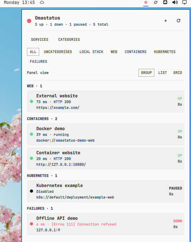The height and width of the screenshot is (242, 191).
Task: Switch to the Categories tab
Action: [69, 40]
